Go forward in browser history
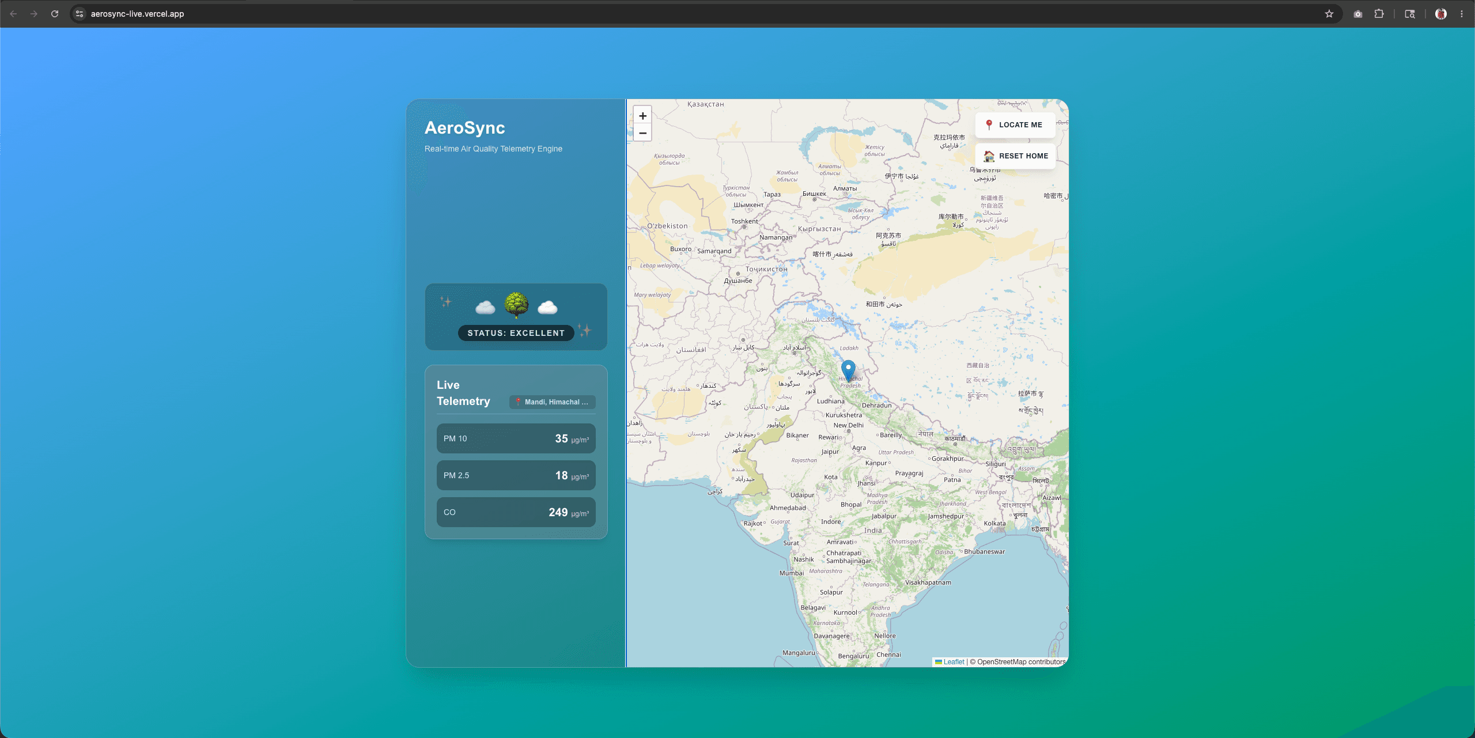The height and width of the screenshot is (738, 1475). (x=34, y=14)
